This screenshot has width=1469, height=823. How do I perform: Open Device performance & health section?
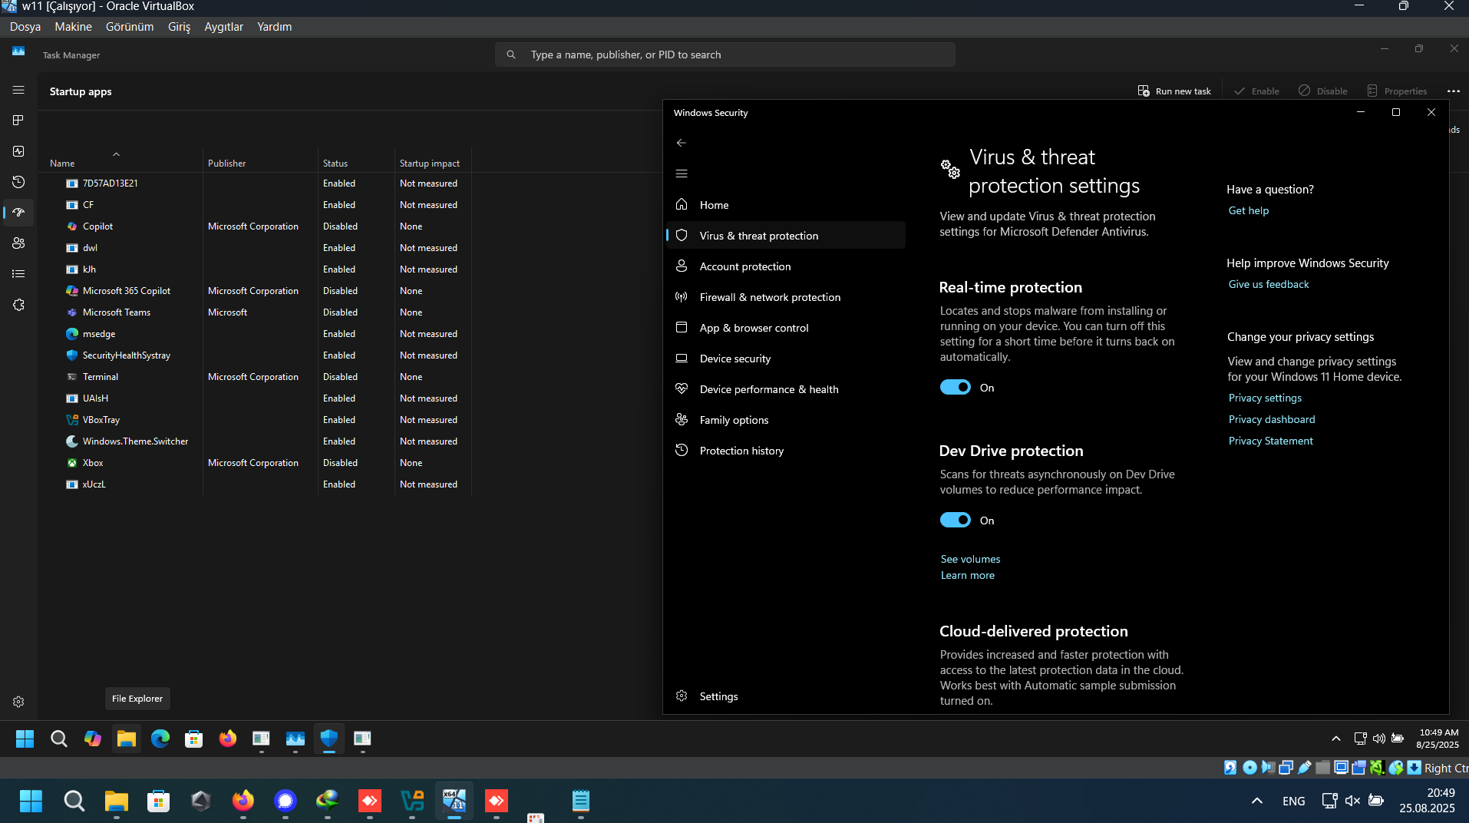tap(786, 389)
